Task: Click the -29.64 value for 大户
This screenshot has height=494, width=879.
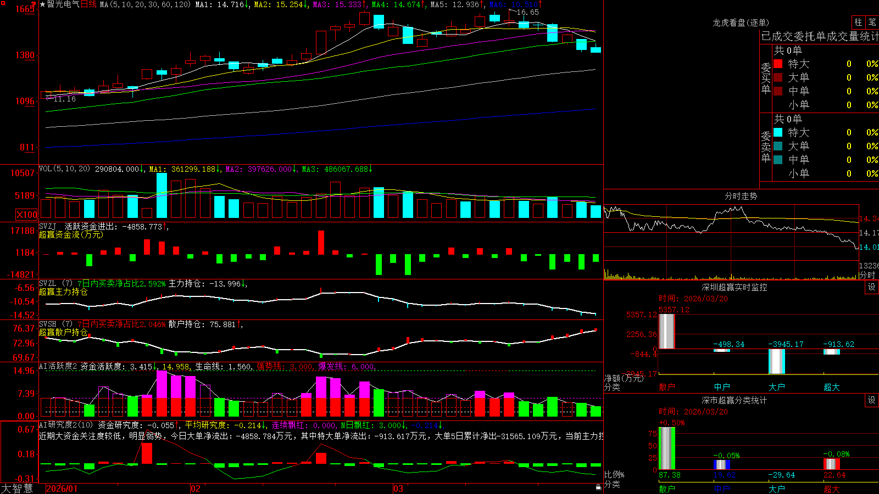Action: [x=781, y=475]
